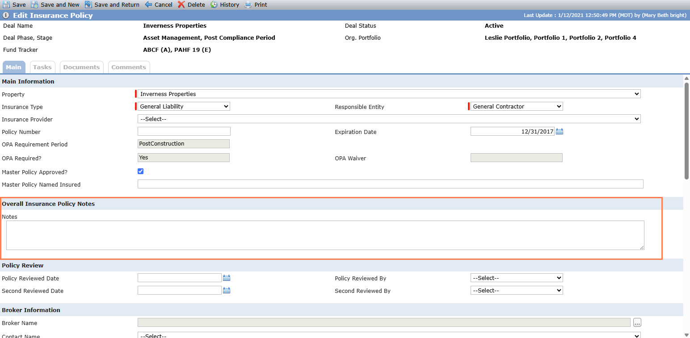Open the Second Reviewed Date calendar icon

(227, 290)
